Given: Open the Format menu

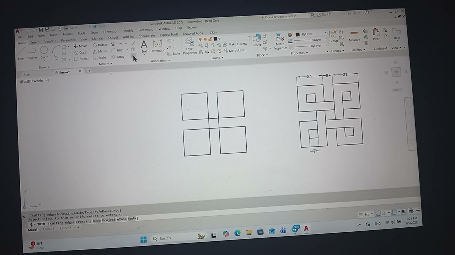Looking at the screenshot, I should 68,34.
